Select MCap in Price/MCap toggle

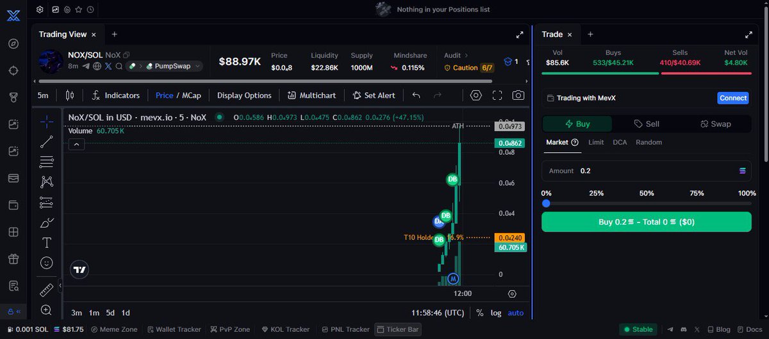pos(191,95)
